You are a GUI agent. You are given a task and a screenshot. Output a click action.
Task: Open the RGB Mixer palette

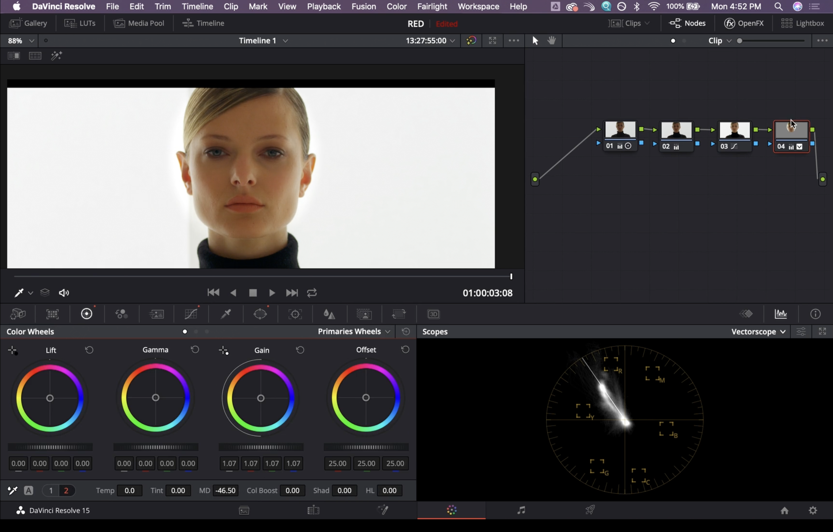(x=121, y=314)
